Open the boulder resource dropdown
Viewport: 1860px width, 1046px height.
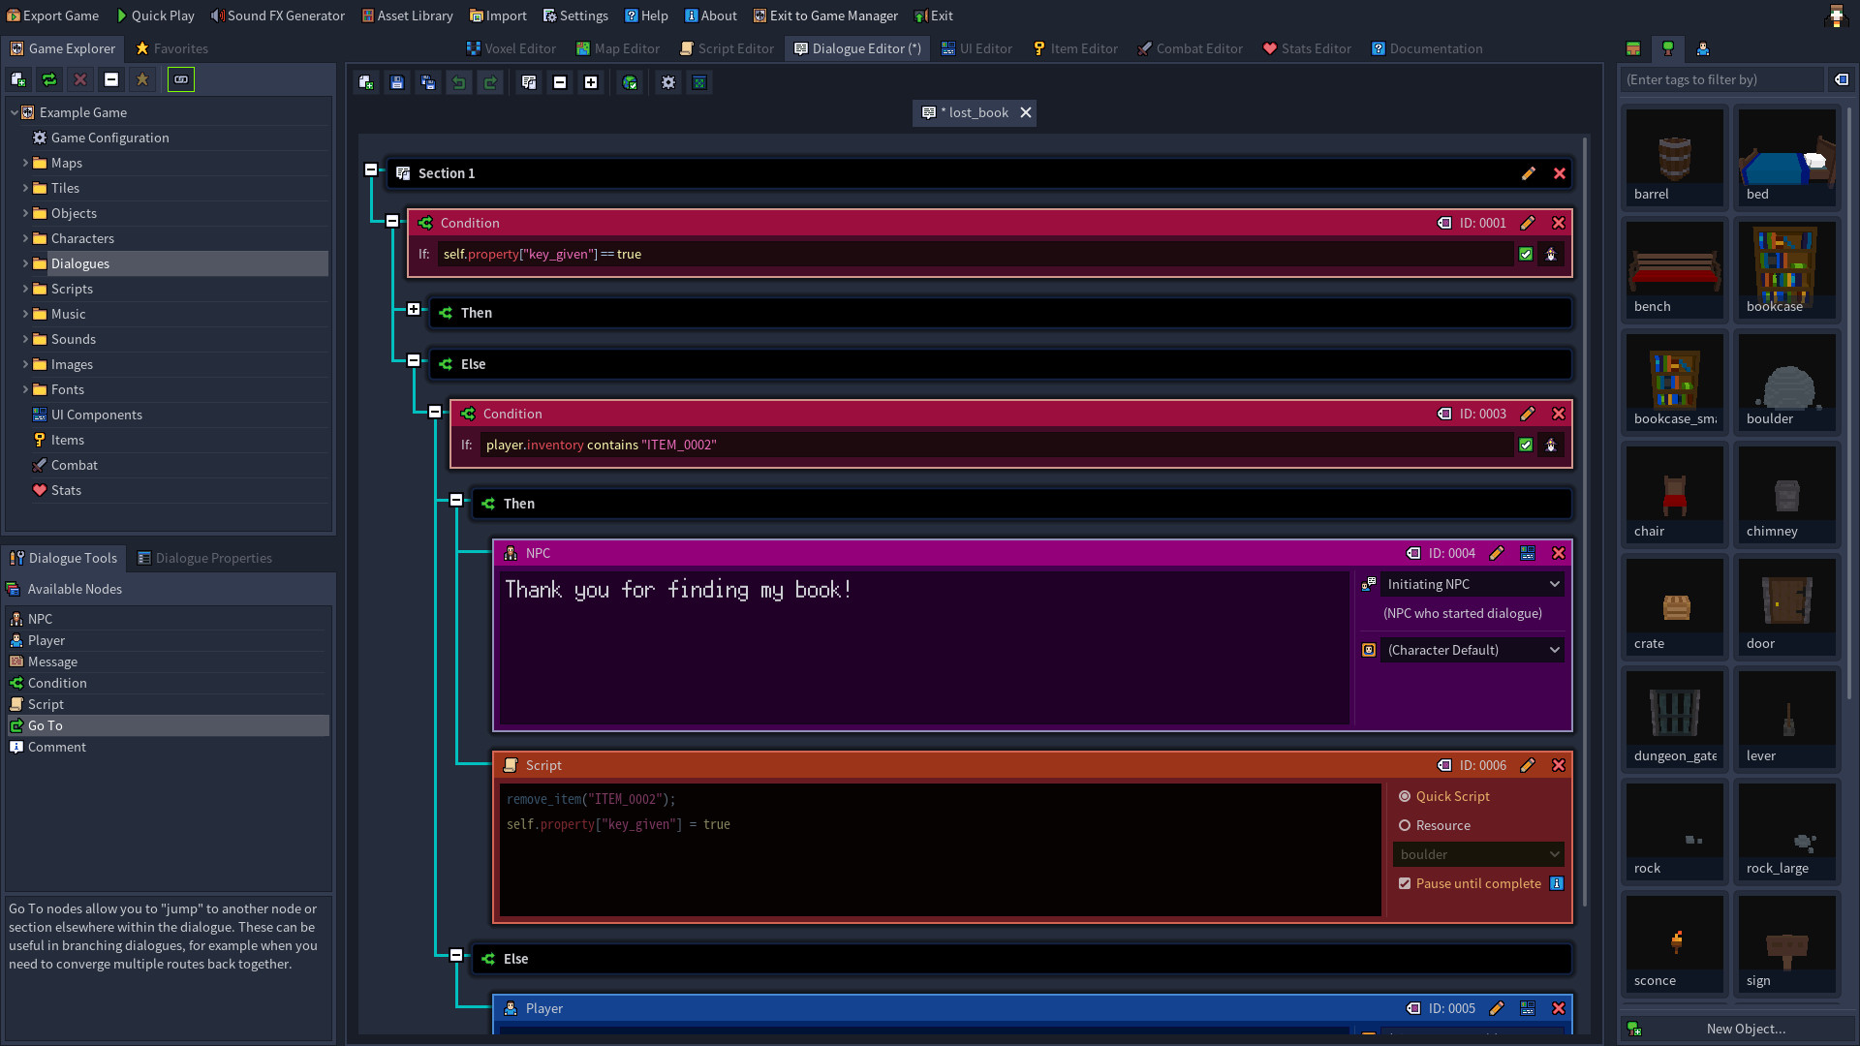tap(1478, 854)
